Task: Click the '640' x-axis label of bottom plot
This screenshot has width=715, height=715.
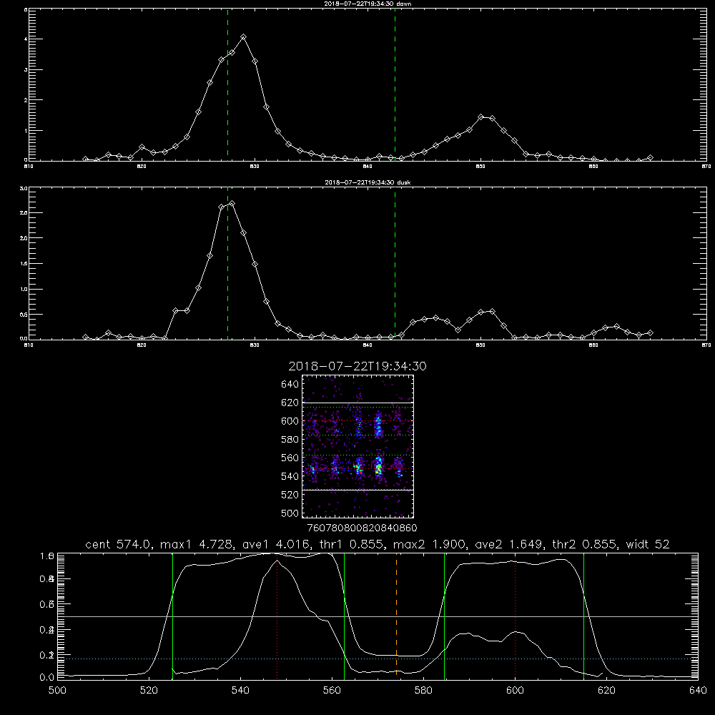Action: pos(698,691)
